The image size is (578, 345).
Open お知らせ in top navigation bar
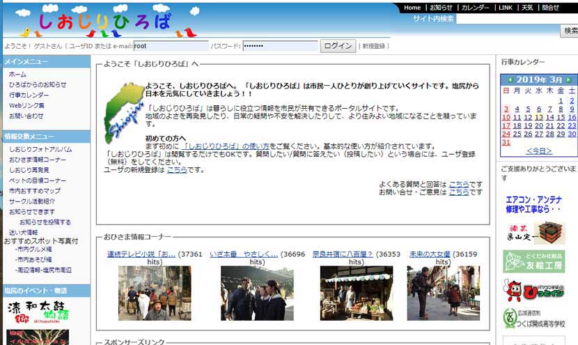(441, 8)
